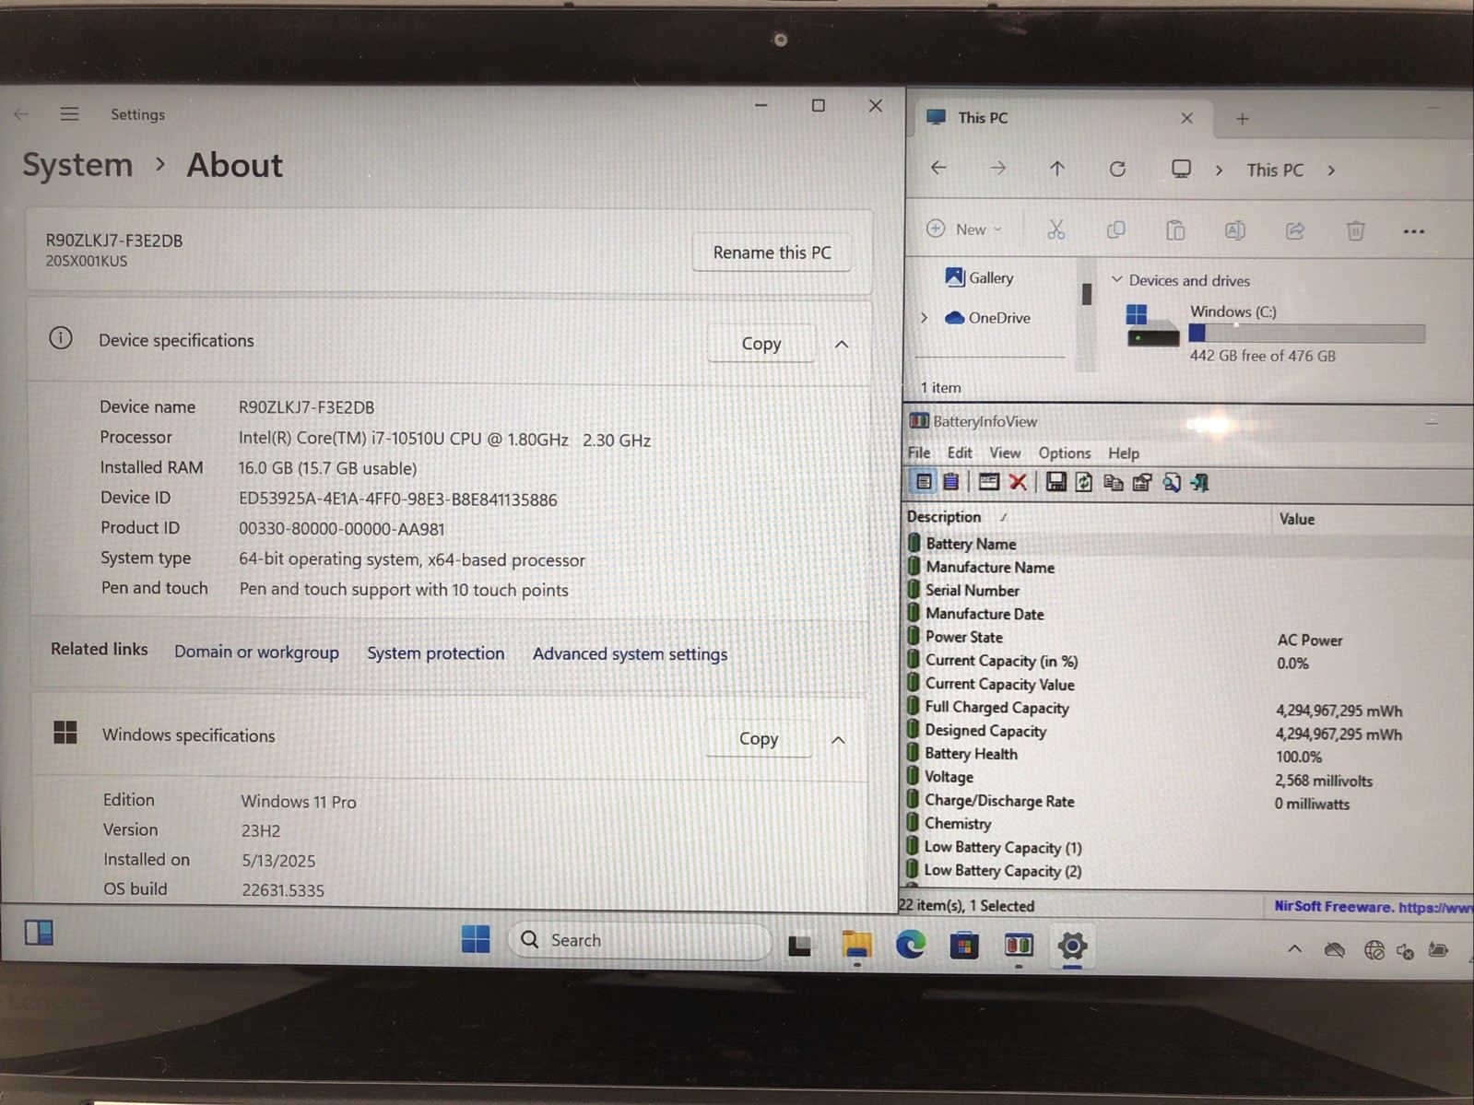Image resolution: width=1474 pixels, height=1105 pixels.
Task: Open the Domain or workgroup link
Action: 256,652
